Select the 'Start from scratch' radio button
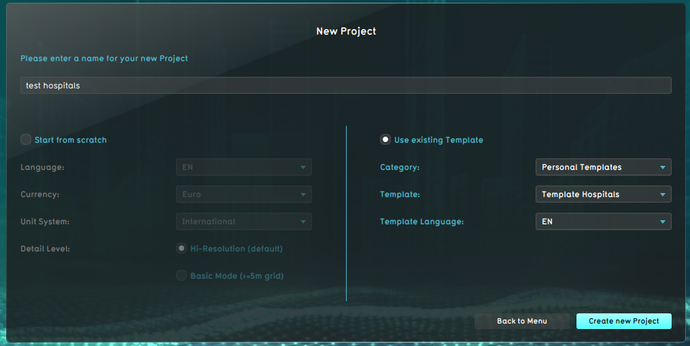 (x=27, y=140)
